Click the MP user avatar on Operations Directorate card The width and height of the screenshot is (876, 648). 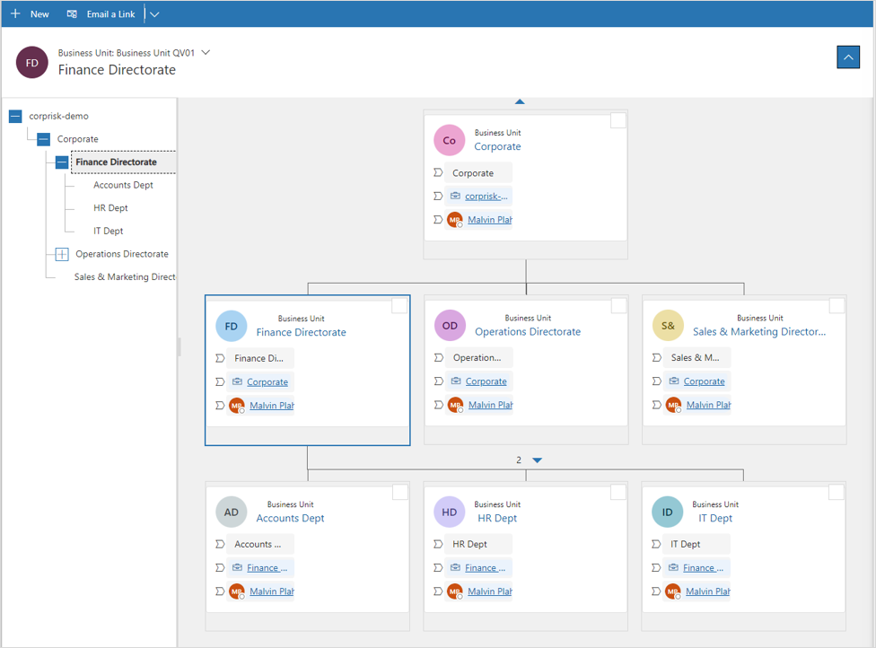[x=455, y=405]
